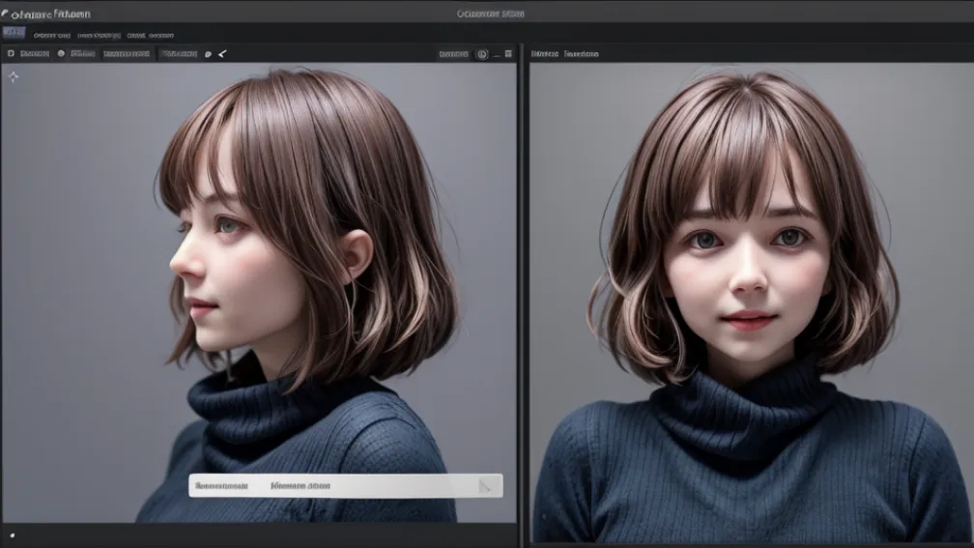Viewport: 974px width, 548px height.
Task: Open the highlighted purple menu button
Action: 14,32
